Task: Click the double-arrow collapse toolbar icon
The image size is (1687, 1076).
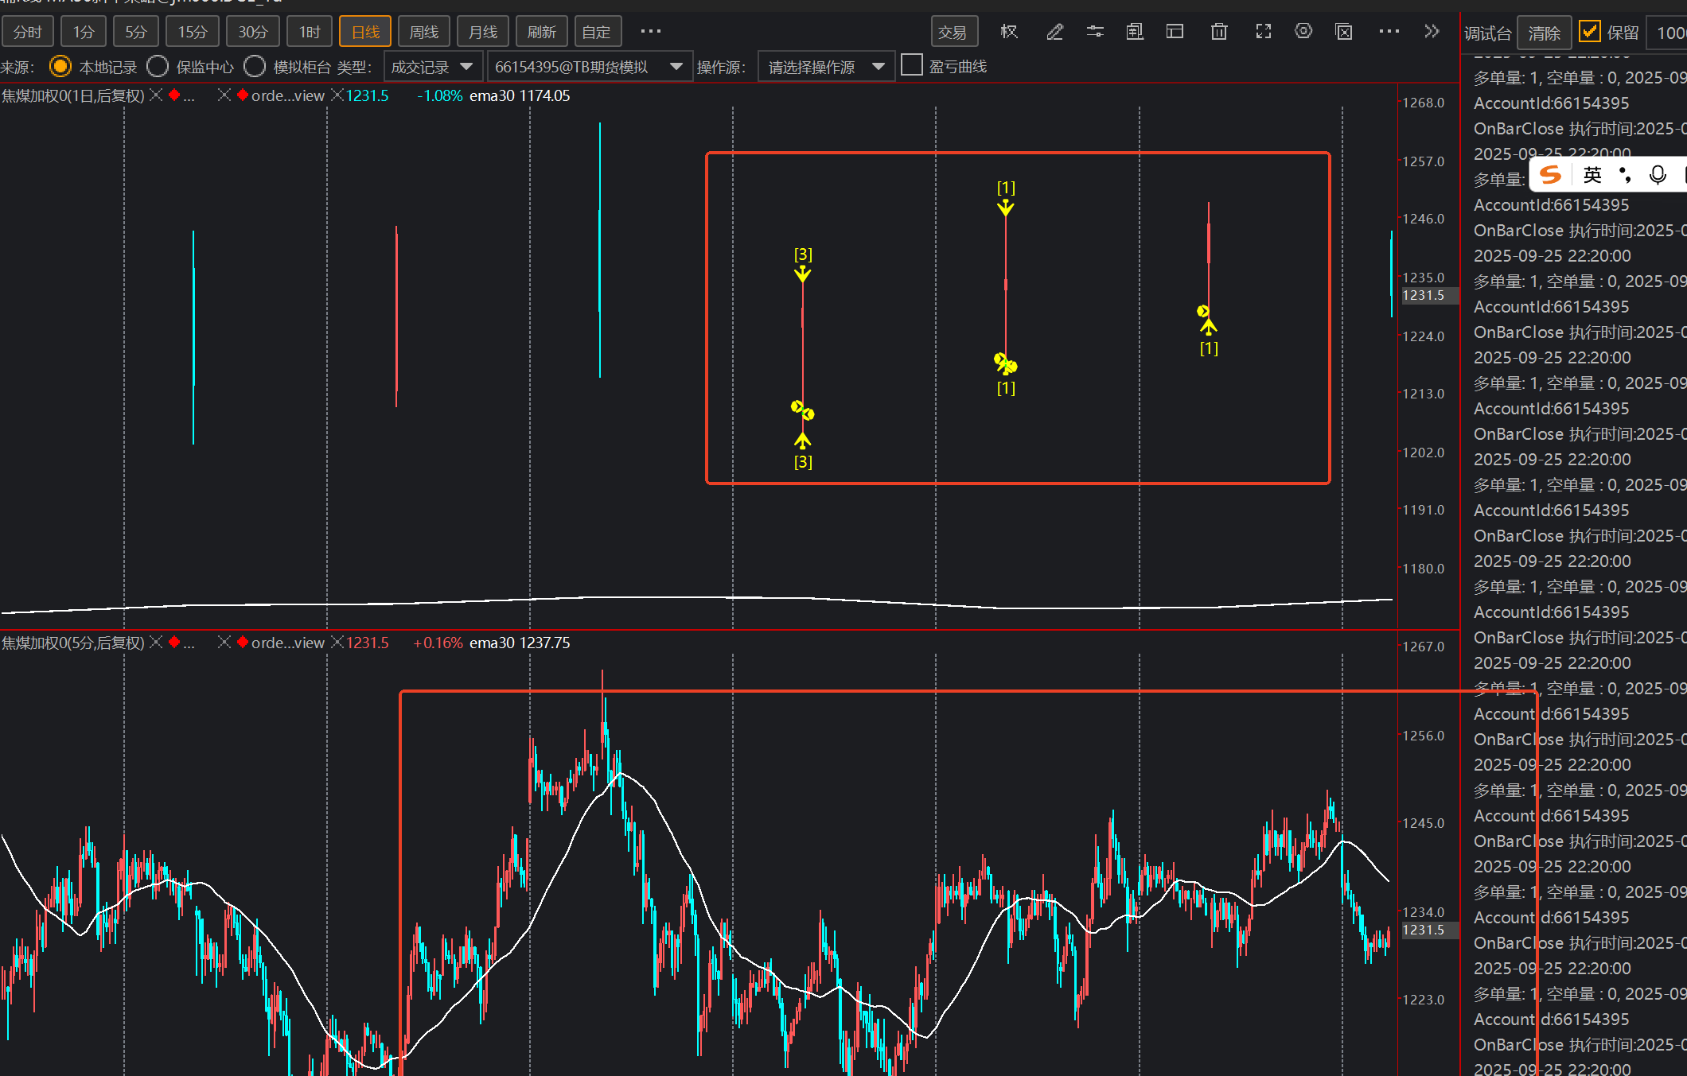Action: (1432, 32)
